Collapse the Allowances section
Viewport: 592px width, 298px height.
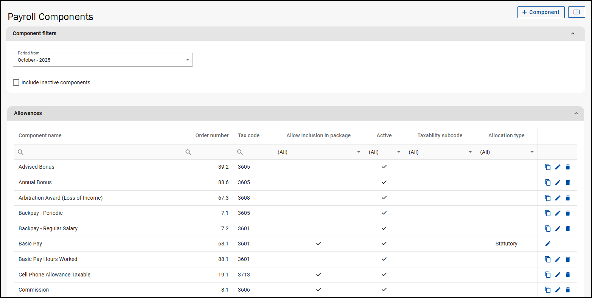tap(576, 113)
